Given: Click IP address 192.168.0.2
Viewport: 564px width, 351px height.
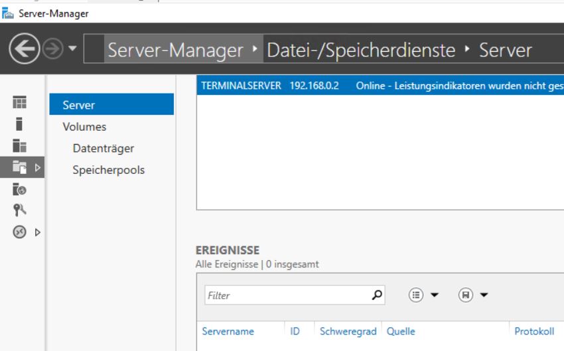Looking at the screenshot, I should click(x=315, y=86).
